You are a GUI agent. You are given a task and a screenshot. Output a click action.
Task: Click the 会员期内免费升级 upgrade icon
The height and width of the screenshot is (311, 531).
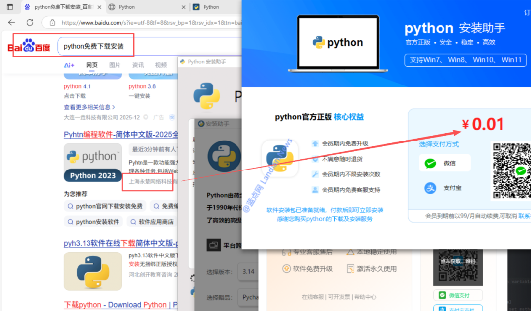315,143
